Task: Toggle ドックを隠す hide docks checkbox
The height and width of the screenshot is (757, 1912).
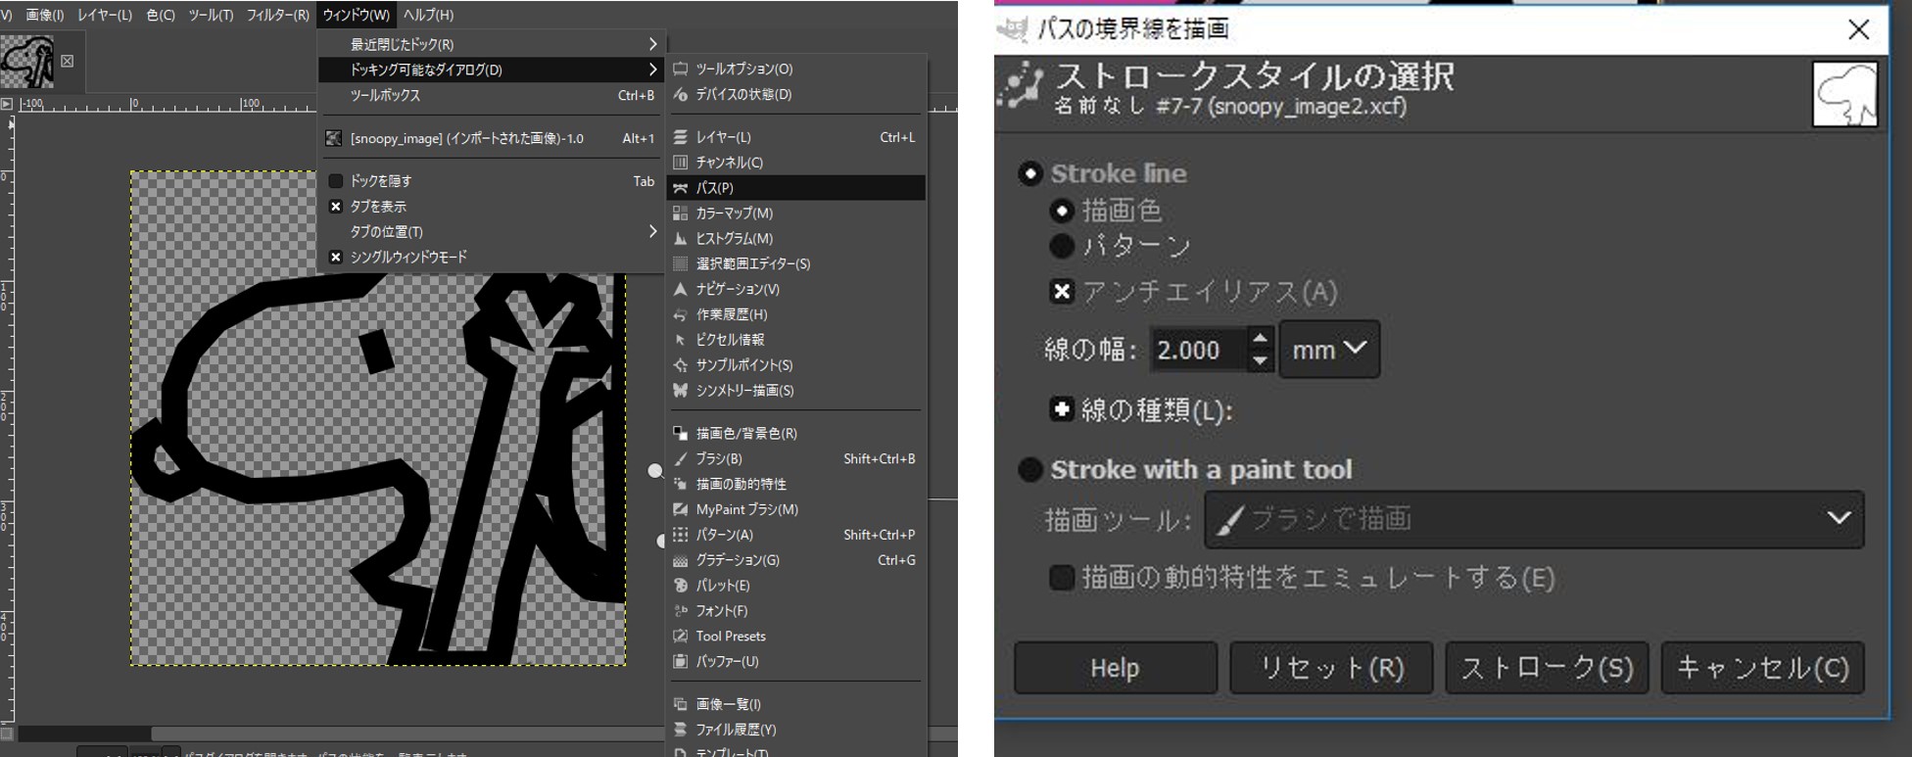Action: click(x=336, y=181)
